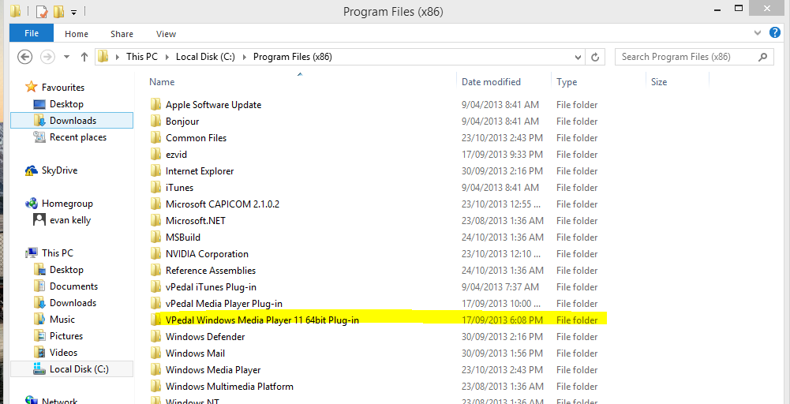Image resolution: width=790 pixels, height=404 pixels.
Task: Select evan kelly under Homegroup
Action: (x=70, y=221)
